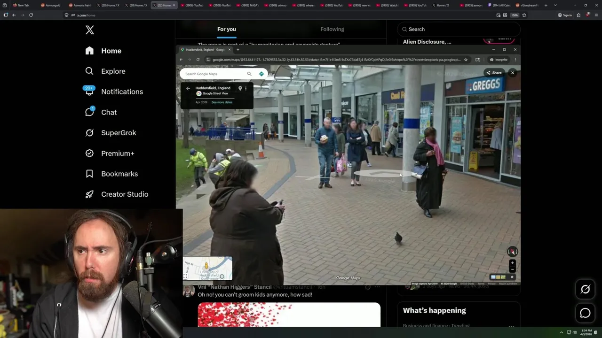Image resolution: width=602 pixels, height=338 pixels.
Task: Click the Share button in Street View
Action: [494, 73]
